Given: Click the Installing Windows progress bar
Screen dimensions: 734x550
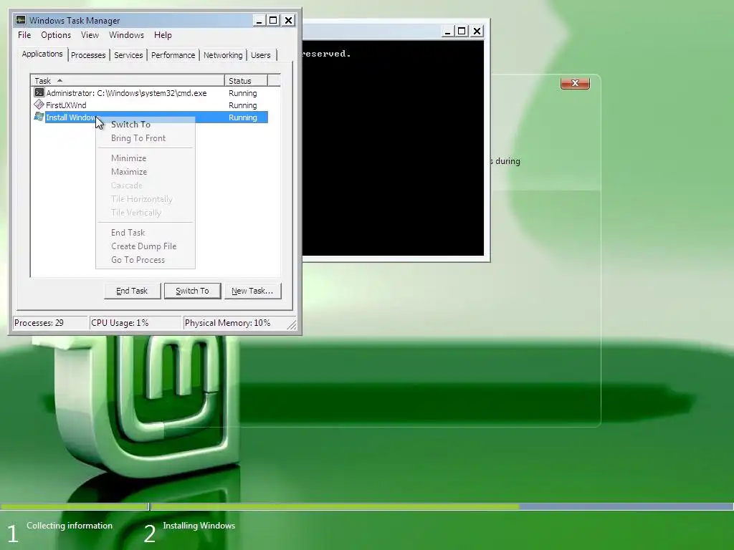Looking at the screenshot, I should [x=442, y=506].
